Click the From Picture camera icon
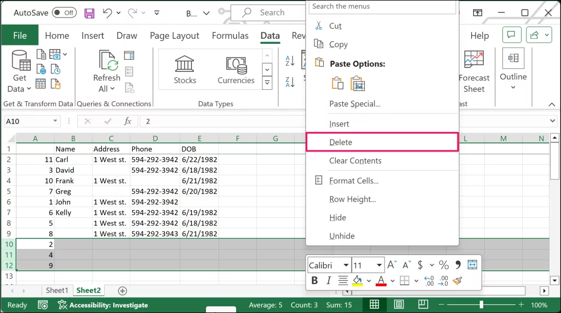This screenshot has width=561, height=313. click(x=55, y=54)
